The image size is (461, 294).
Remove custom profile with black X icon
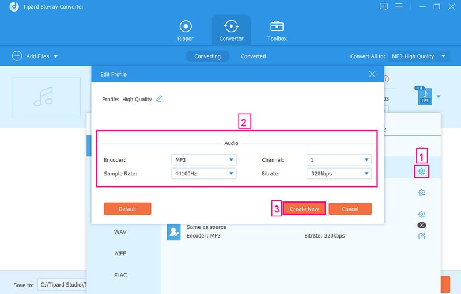[422, 225]
